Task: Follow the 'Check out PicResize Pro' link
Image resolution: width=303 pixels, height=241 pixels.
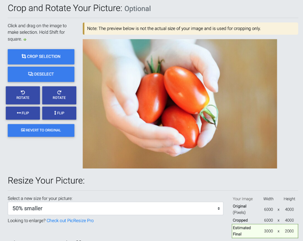Action: click(70, 221)
